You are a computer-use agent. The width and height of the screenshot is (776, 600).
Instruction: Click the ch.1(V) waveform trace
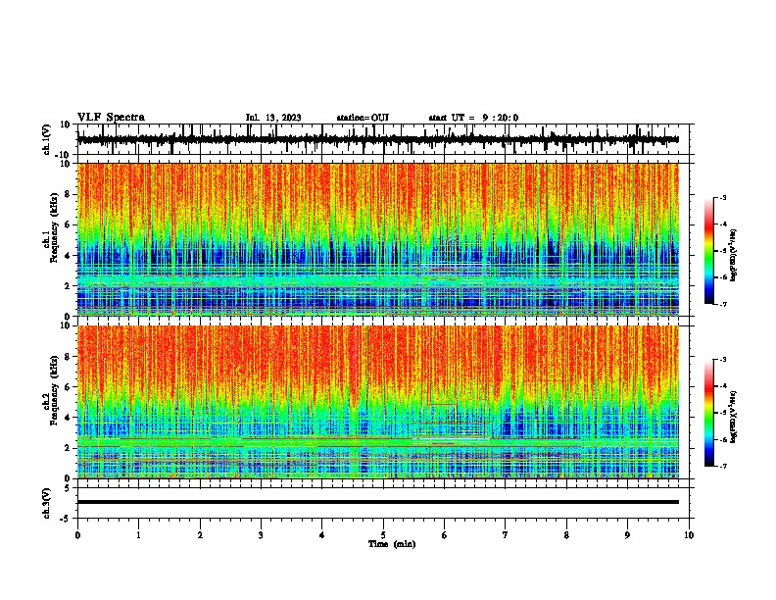(378, 140)
